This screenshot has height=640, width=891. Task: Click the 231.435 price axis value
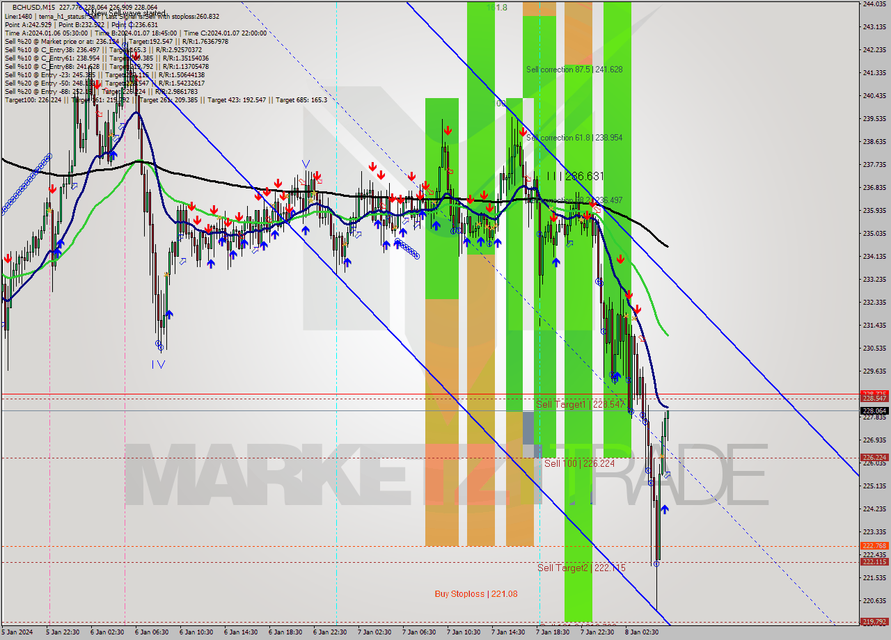(874, 325)
